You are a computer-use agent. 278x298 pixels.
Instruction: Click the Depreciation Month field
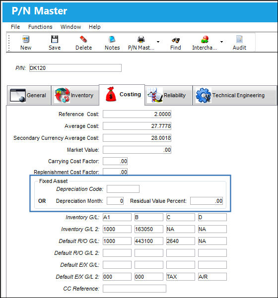click(115, 201)
